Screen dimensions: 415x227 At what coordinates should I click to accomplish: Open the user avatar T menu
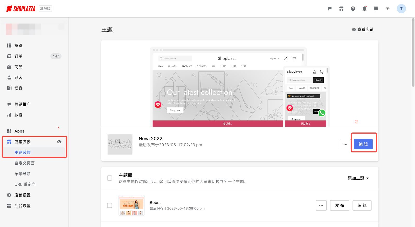tap(401, 9)
